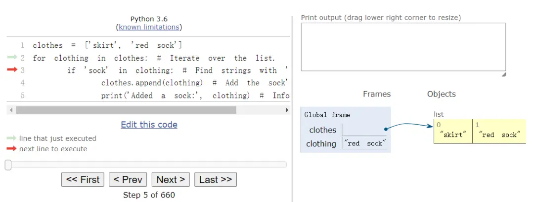Jump to first step with First button

pyautogui.click(x=83, y=180)
